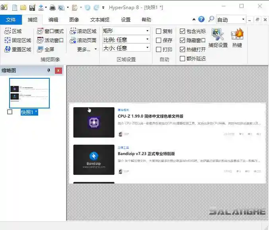The image size is (269, 230).
Task: Tick the checkbox beside 快照1 thumbnail
Action: click(10, 112)
